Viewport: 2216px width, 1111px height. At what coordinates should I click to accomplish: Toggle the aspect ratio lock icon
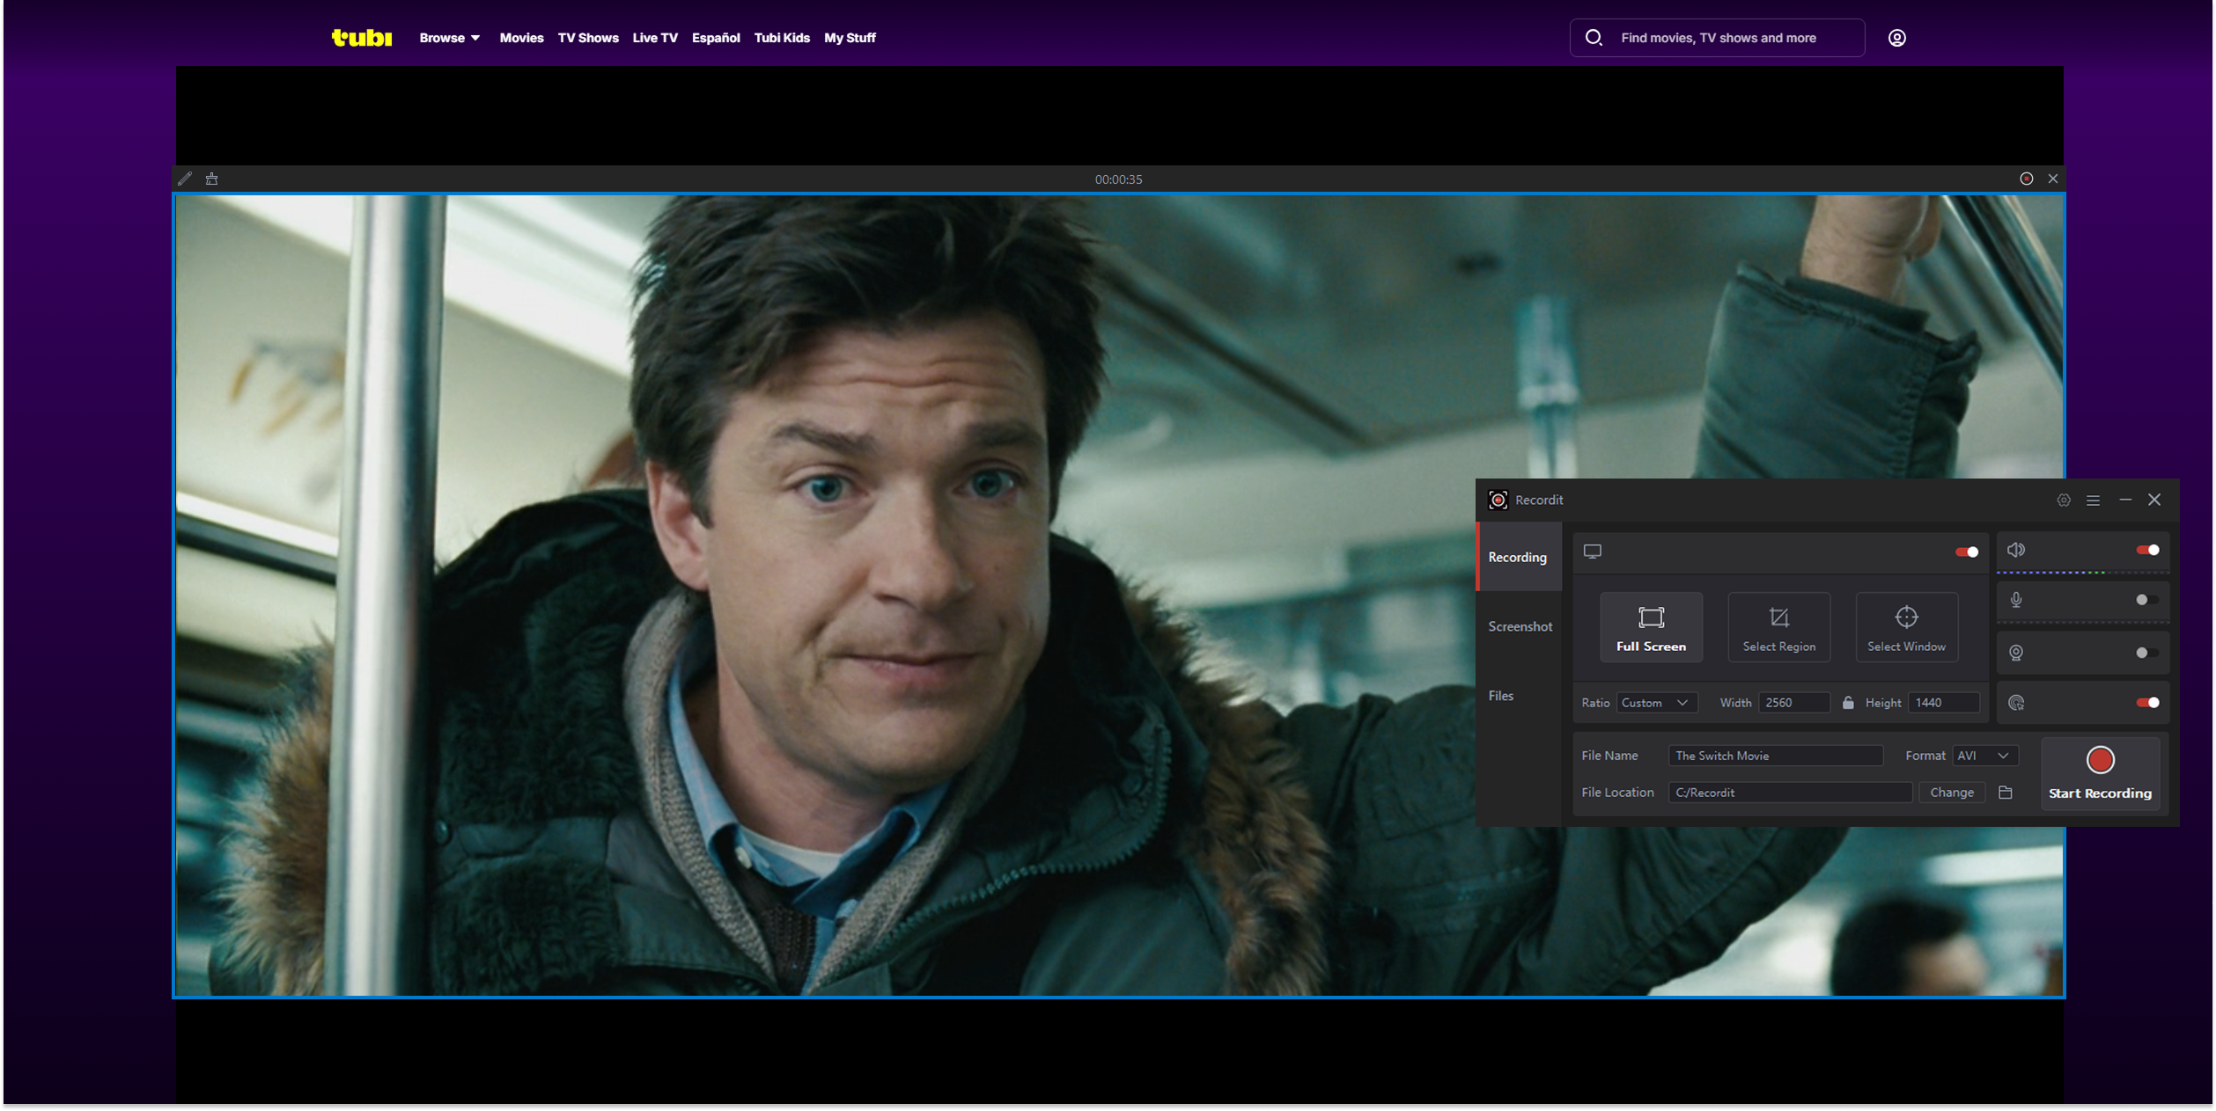click(1848, 703)
